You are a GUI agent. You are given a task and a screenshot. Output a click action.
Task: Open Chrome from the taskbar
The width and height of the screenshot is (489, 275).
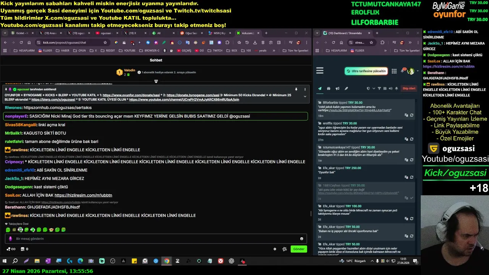[x=167, y=261]
